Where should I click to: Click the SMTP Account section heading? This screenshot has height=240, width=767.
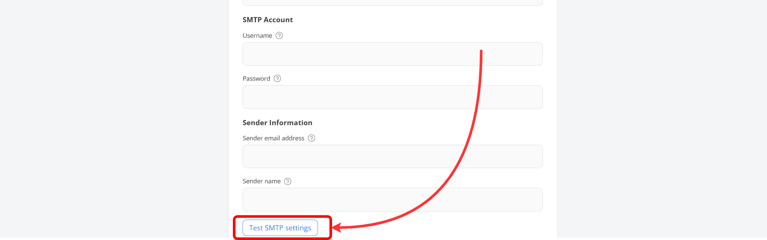[267, 20]
